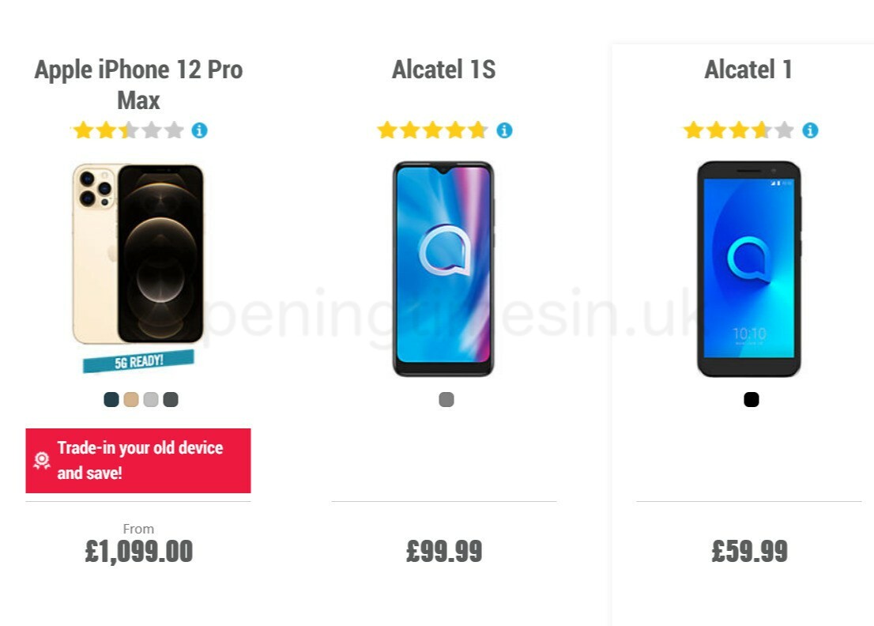Select the silver swatch for the iPhone
Viewport: 874px width, 626px height.
point(150,399)
